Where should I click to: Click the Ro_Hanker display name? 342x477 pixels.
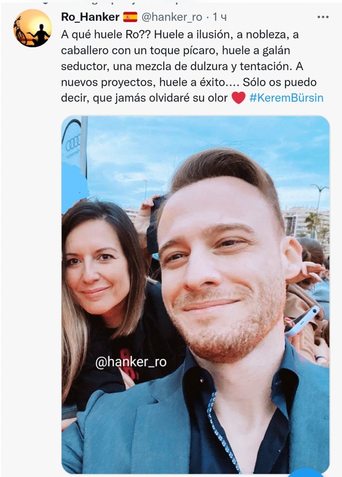[x=90, y=17]
